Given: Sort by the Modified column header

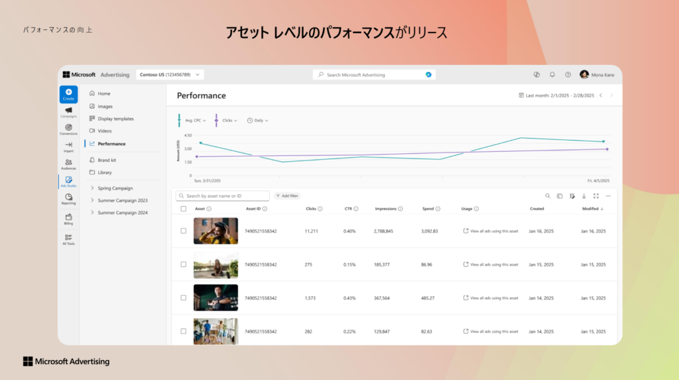Looking at the screenshot, I should coord(592,209).
